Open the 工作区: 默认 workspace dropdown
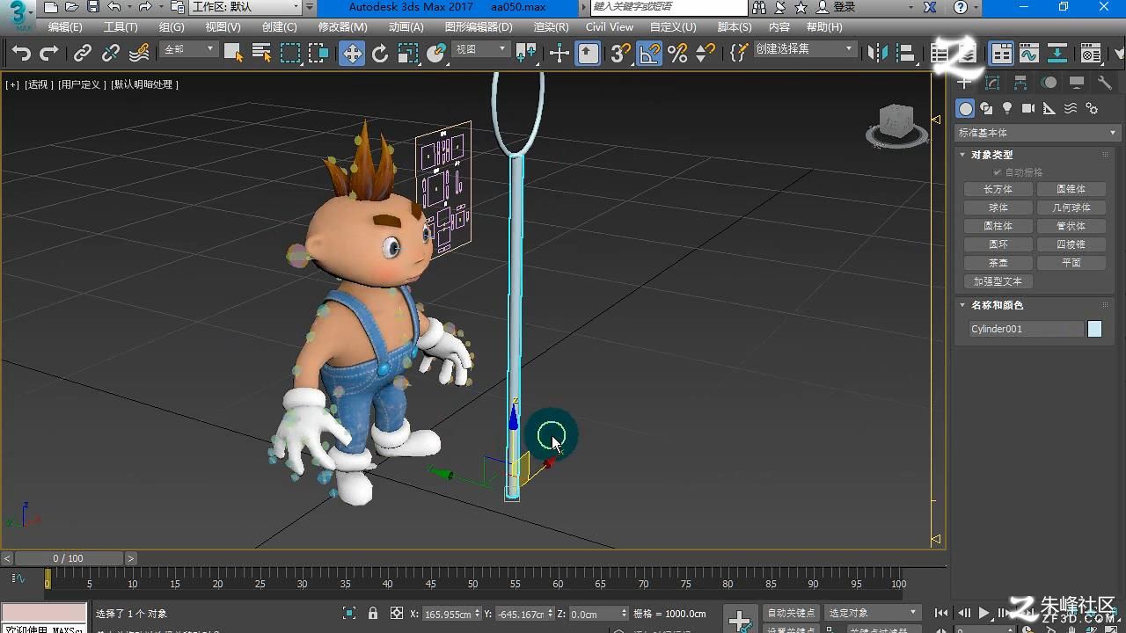This screenshot has height=633, width=1126. [x=246, y=7]
